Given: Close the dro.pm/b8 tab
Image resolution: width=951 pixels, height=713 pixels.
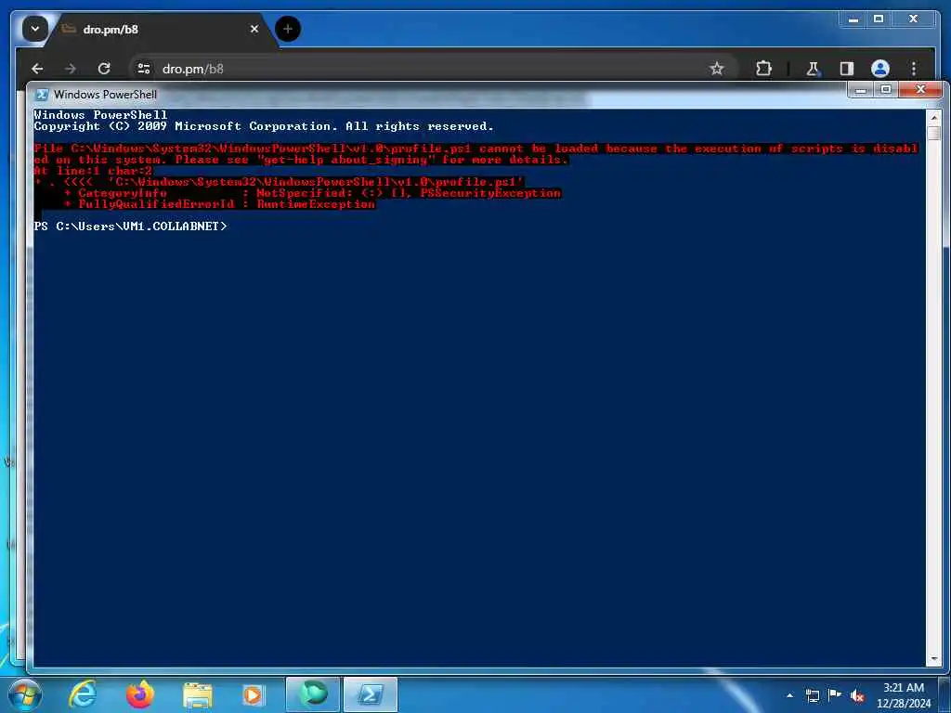Looking at the screenshot, I should coord(254,29).
